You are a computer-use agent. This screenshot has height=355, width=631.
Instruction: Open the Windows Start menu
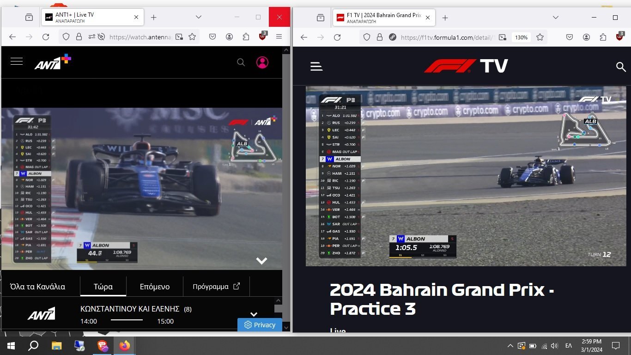pyautogui.click(x=11, y=346)
